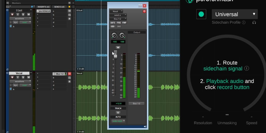Toggle SAFE in the send window
The width and height of the screenshot is (266, 133).
[x=113, y=23]
